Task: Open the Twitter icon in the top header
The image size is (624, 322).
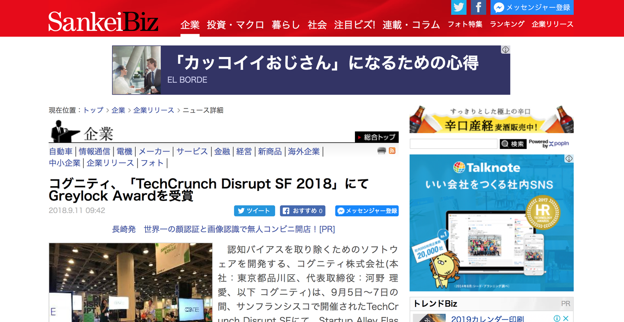Action: tap(459, 7)
